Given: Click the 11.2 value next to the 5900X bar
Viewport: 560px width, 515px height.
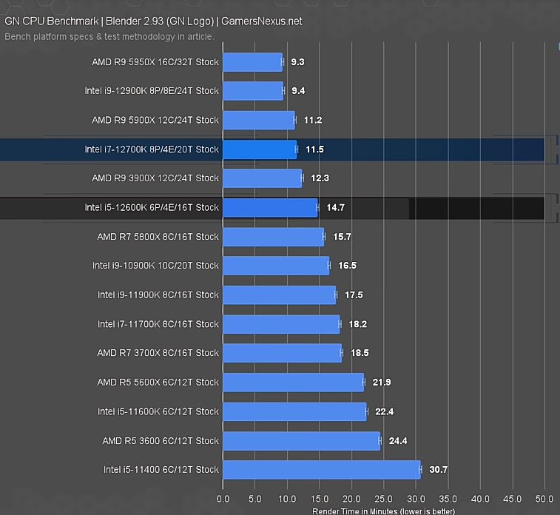Looking at the screenshot, I should (313, 121).
